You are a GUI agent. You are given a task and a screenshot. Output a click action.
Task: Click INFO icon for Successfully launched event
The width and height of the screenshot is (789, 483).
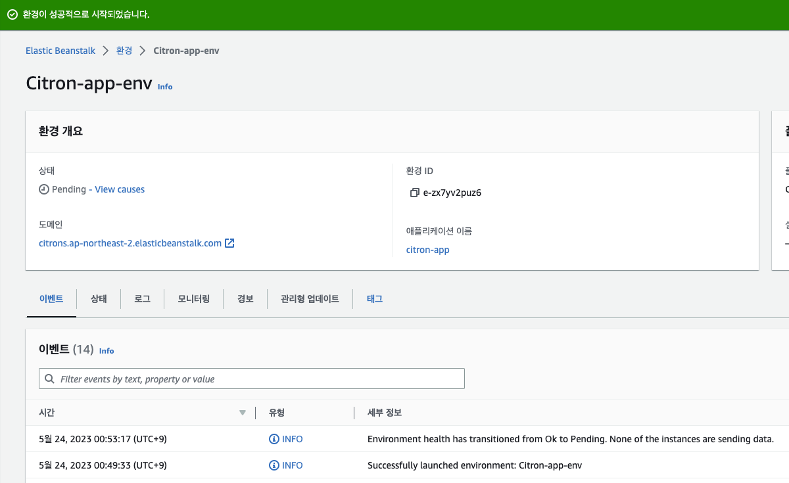[274, 465]
